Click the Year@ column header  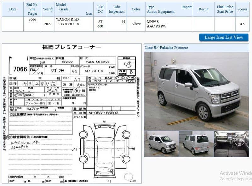(x=48, y=9)
